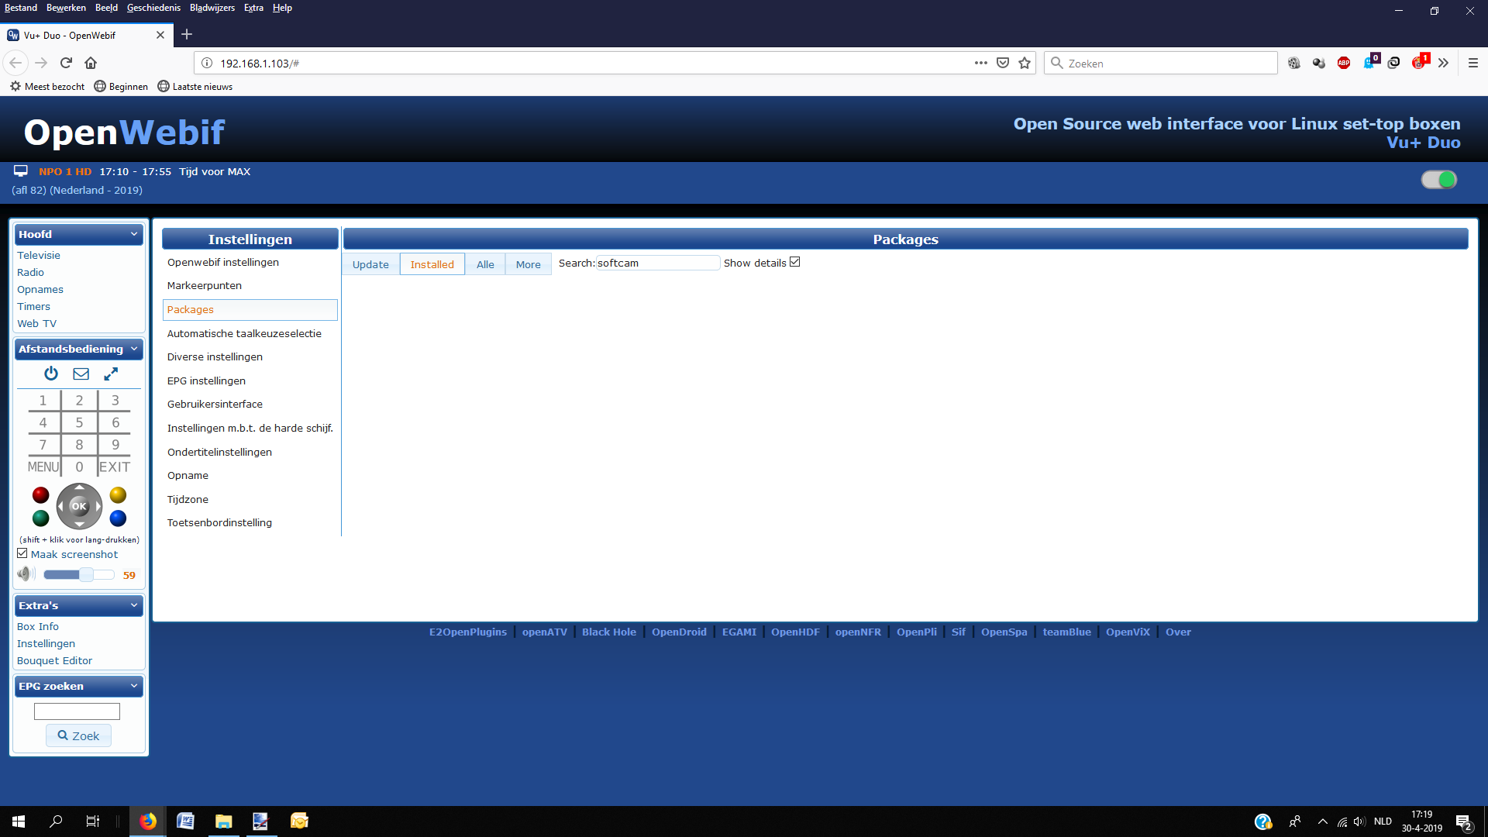
Task: Toggle the green standby switch
Action: click(1439, 180)
